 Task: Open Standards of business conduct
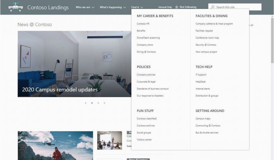click(153, 89)
